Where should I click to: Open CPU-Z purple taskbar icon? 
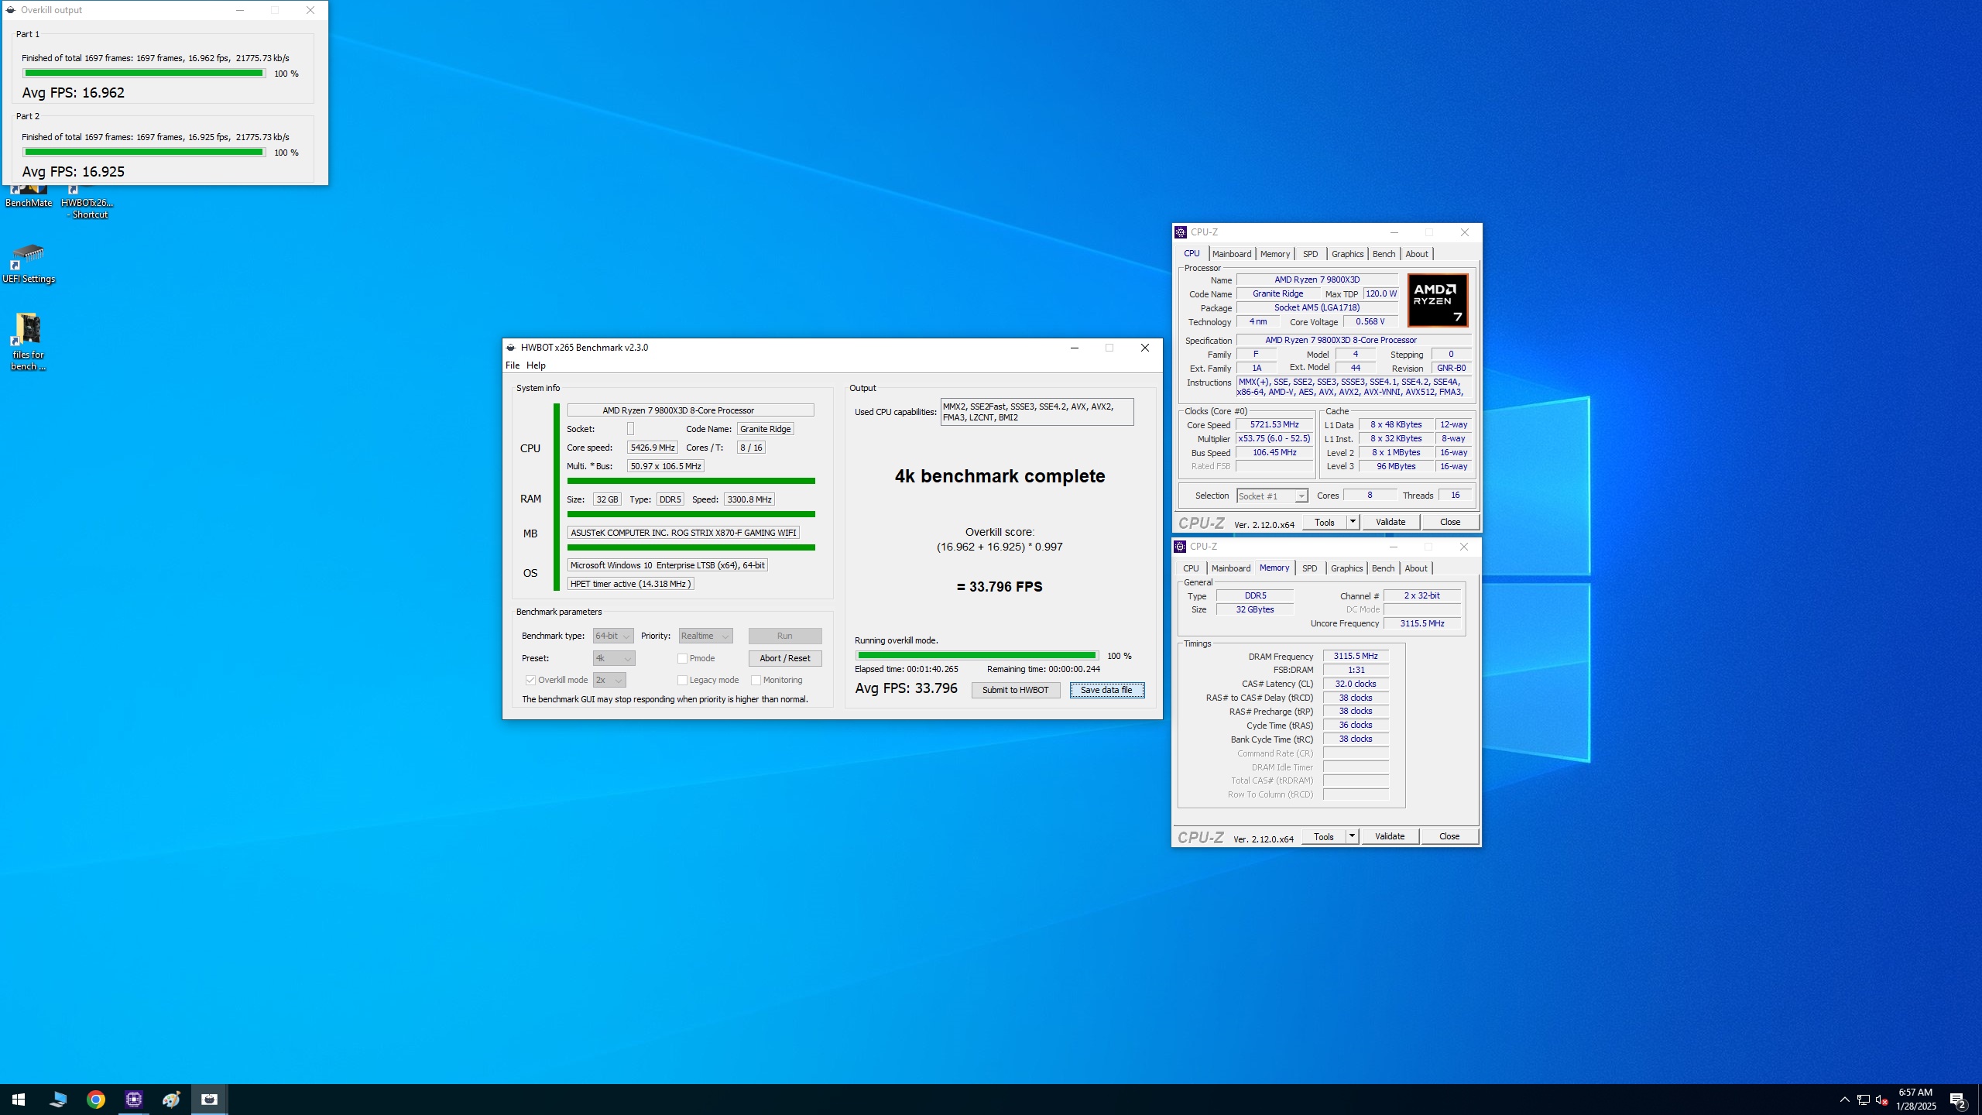[133, 1099]
